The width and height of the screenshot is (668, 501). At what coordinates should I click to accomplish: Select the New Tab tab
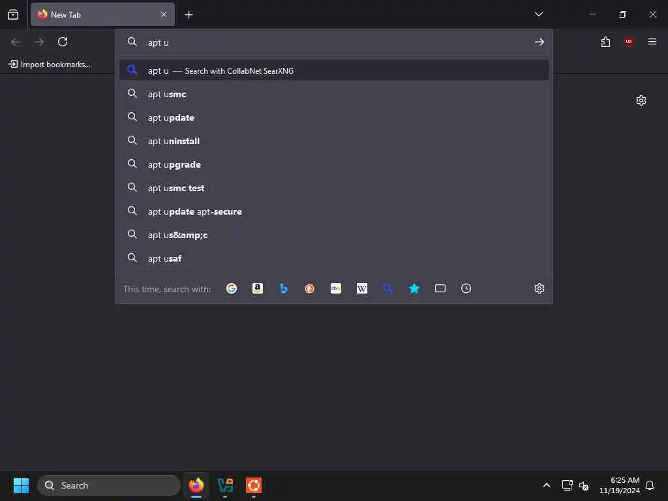(102, 14)
